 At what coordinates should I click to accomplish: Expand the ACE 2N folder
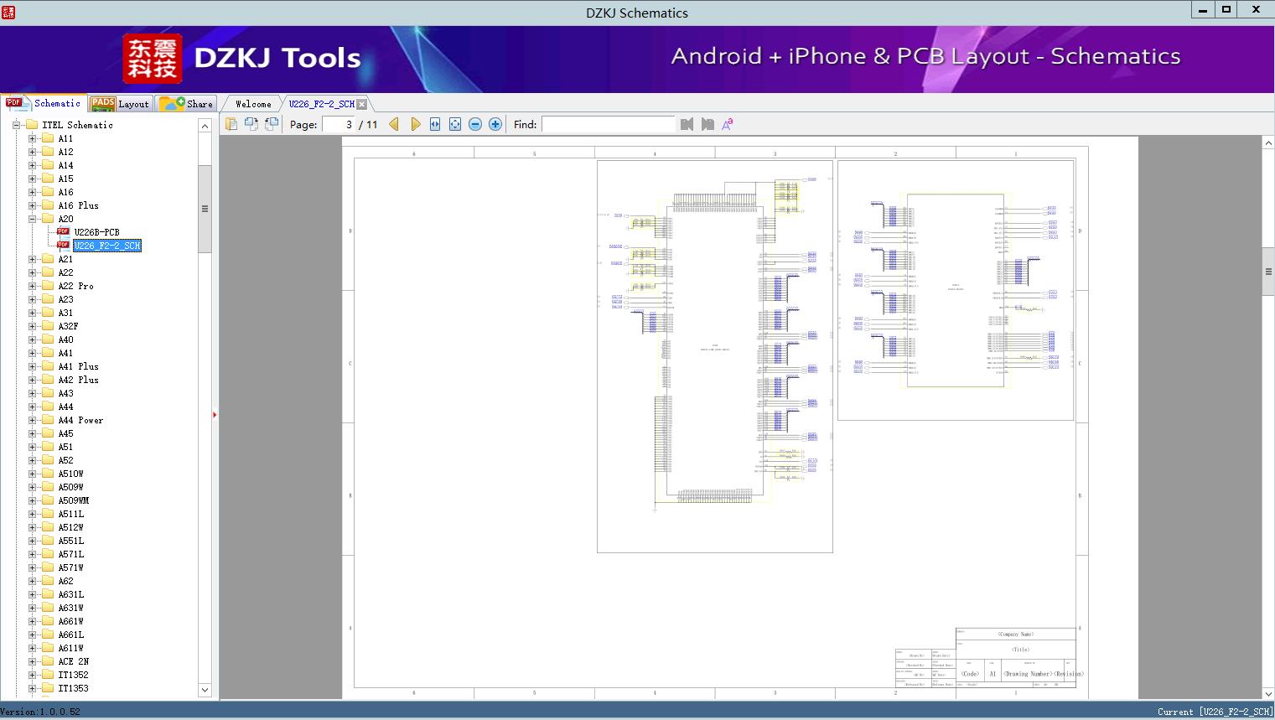pyautogui.click(x=32, y=661)
